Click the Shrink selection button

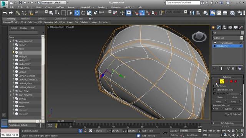pos(219,97)
